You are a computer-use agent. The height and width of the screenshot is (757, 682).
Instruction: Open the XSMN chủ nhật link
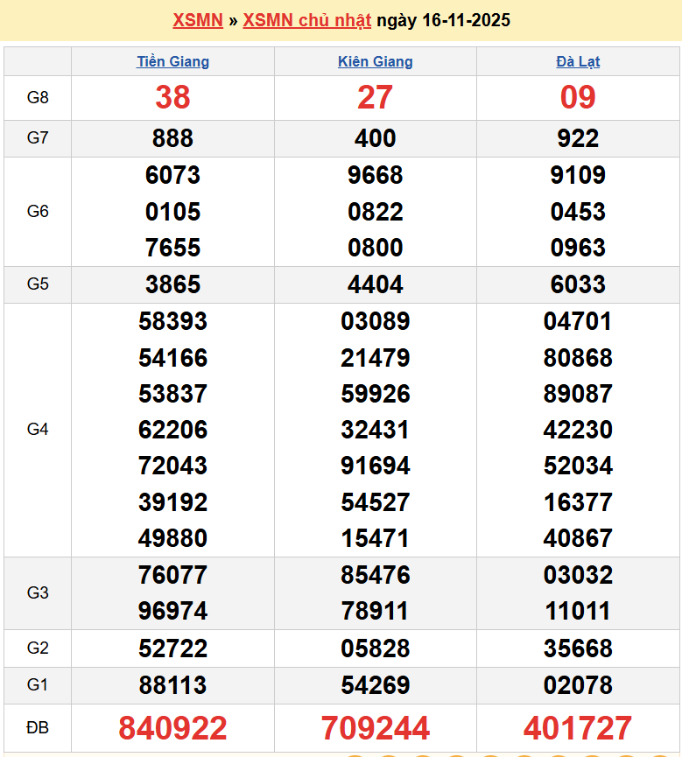(306, 20)
